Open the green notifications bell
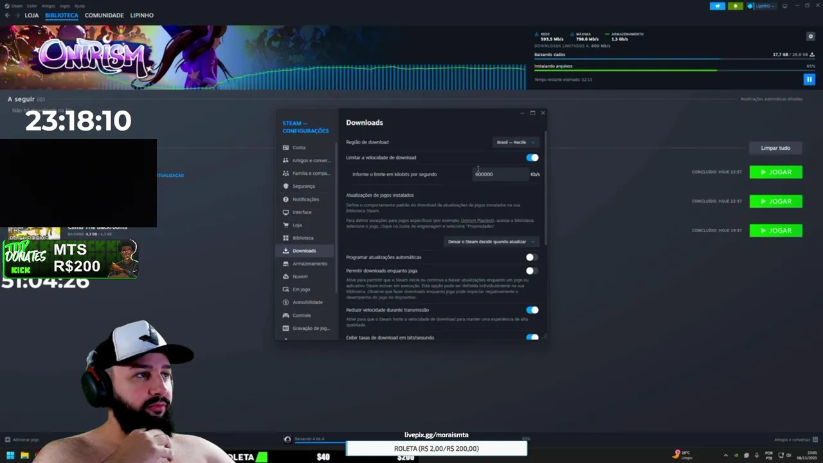The height and width of the screenshot is (463, 823). point(736,6)
